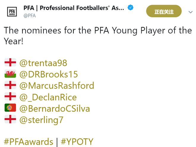Click the England flag beside @MarcusRashford
Screen dimensions: 196x147
(x=10, y=85)
